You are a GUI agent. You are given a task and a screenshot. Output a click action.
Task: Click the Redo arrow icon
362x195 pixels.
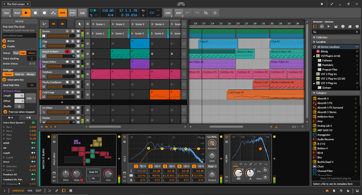coord(197,13)
